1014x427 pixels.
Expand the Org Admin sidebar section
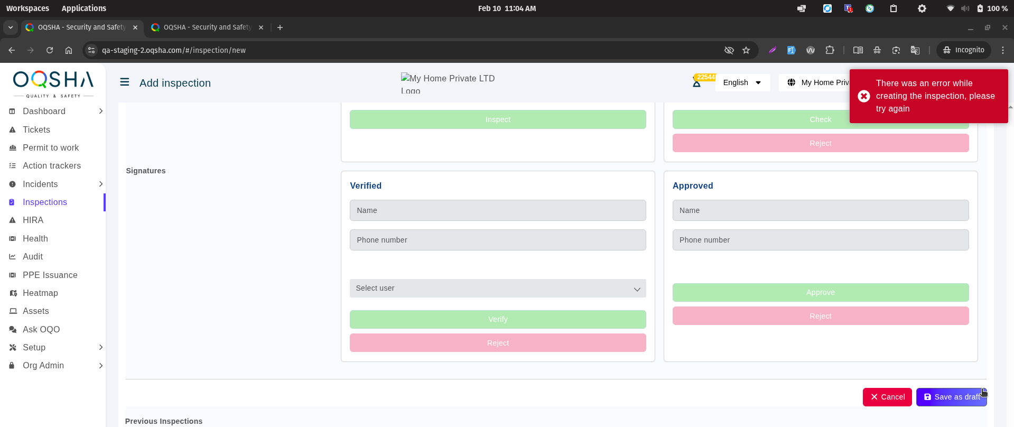(100, 366)
